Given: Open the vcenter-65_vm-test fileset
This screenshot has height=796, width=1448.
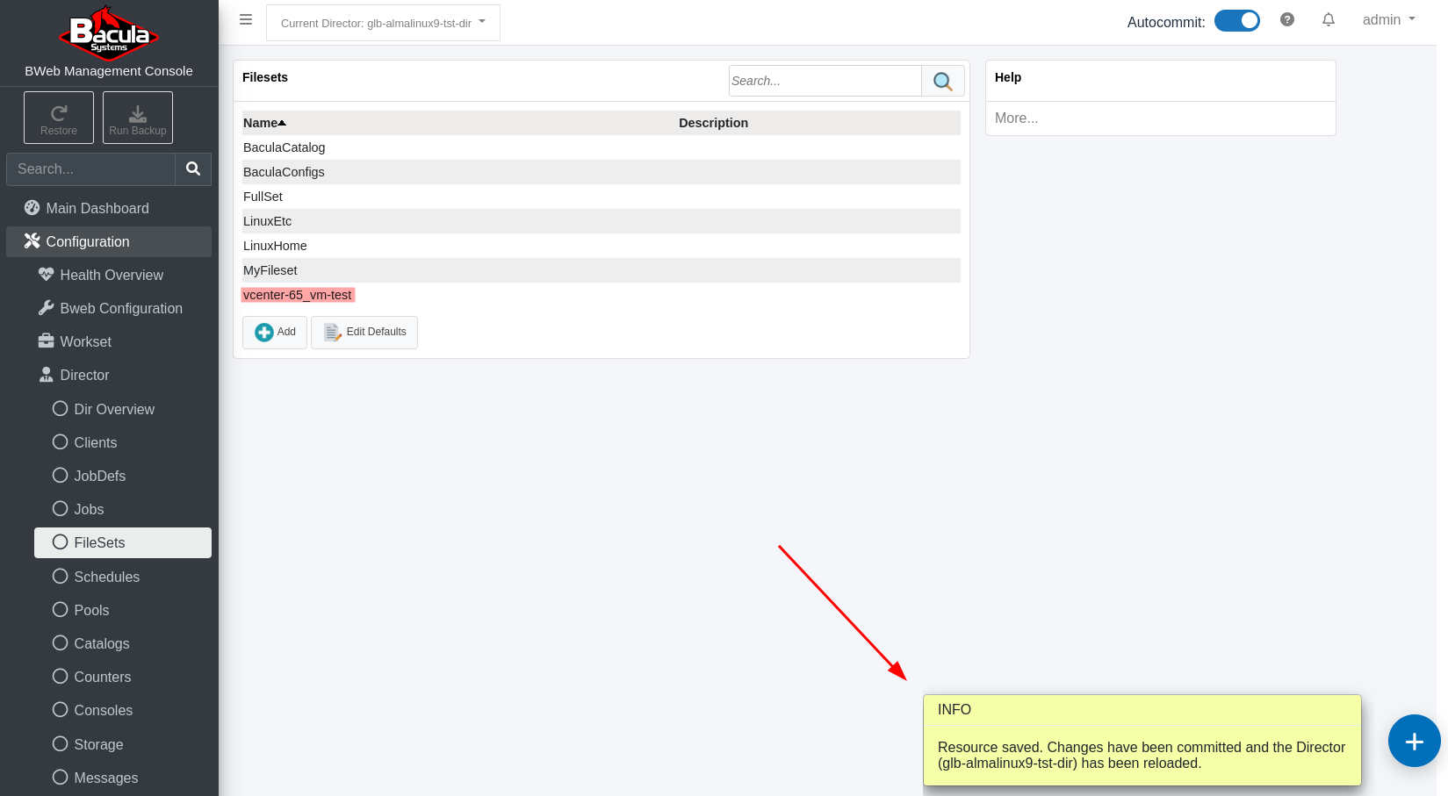Looking at the screenshot, I should [x=298, y=295].
